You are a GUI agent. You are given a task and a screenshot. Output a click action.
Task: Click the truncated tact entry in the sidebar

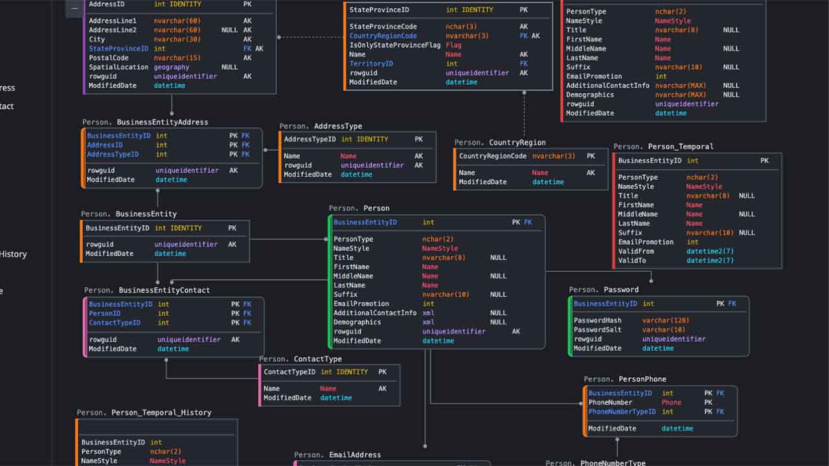click(x=6, y=106)
